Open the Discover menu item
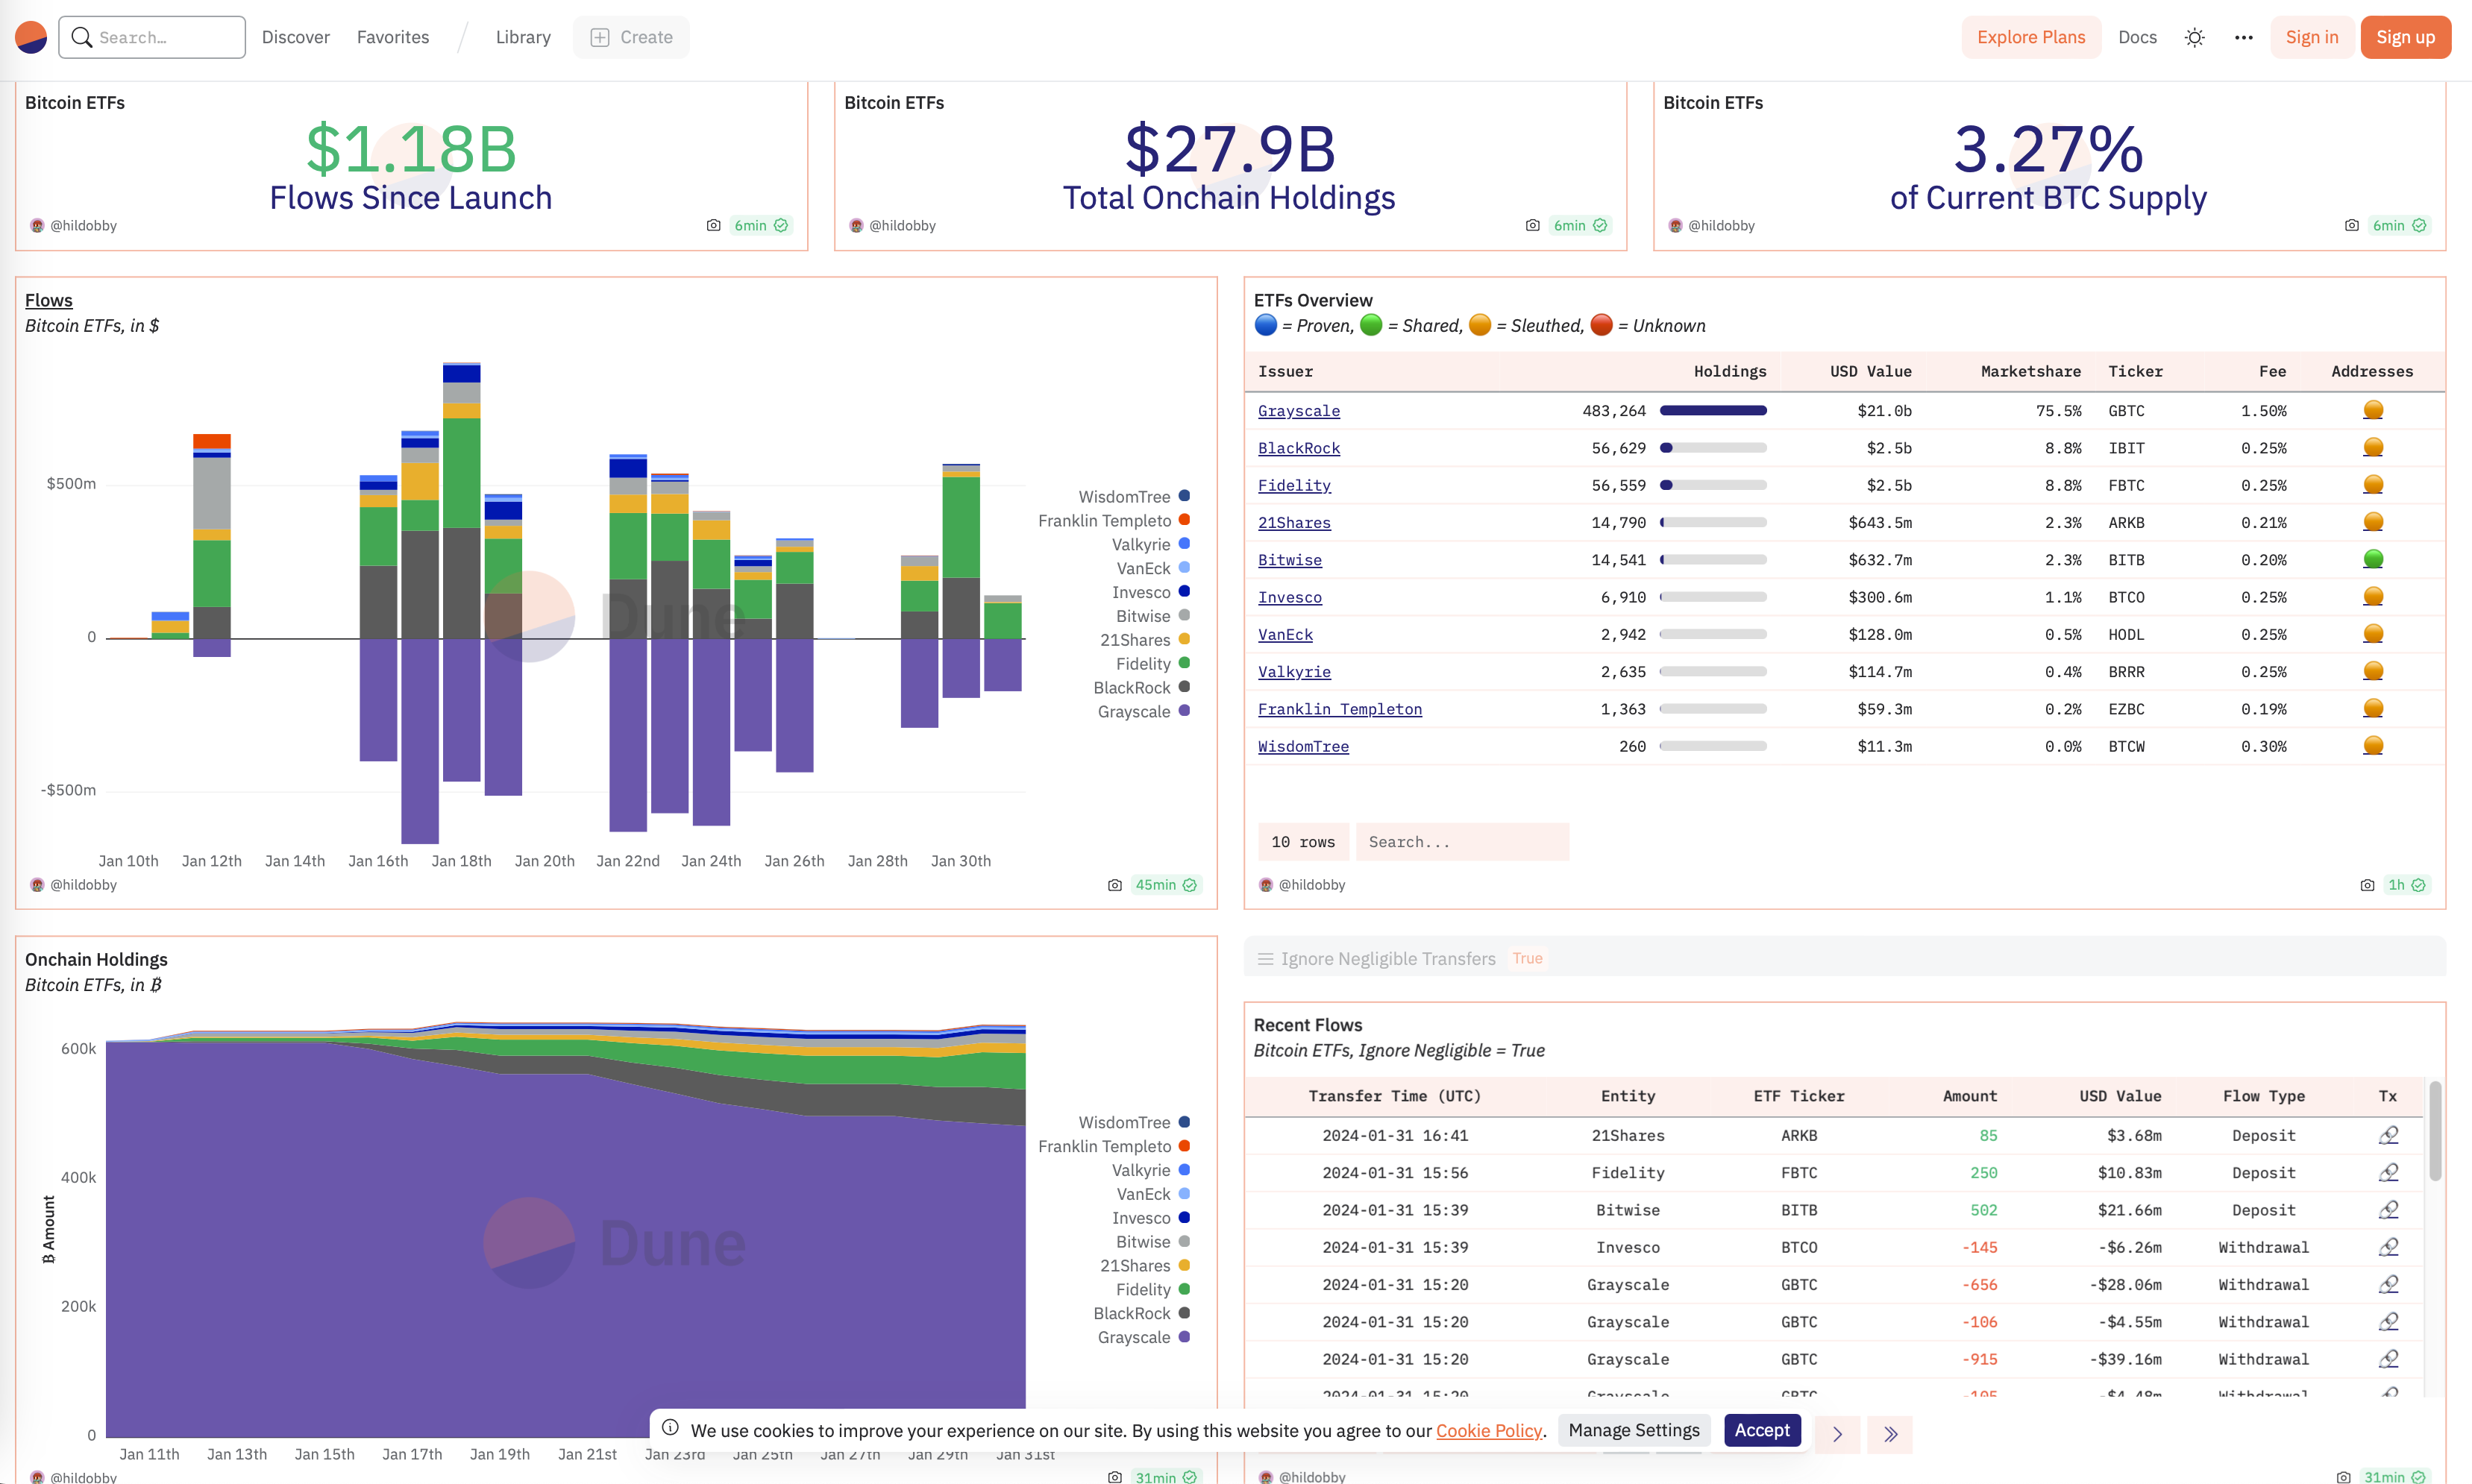 [x=295, y=37]
